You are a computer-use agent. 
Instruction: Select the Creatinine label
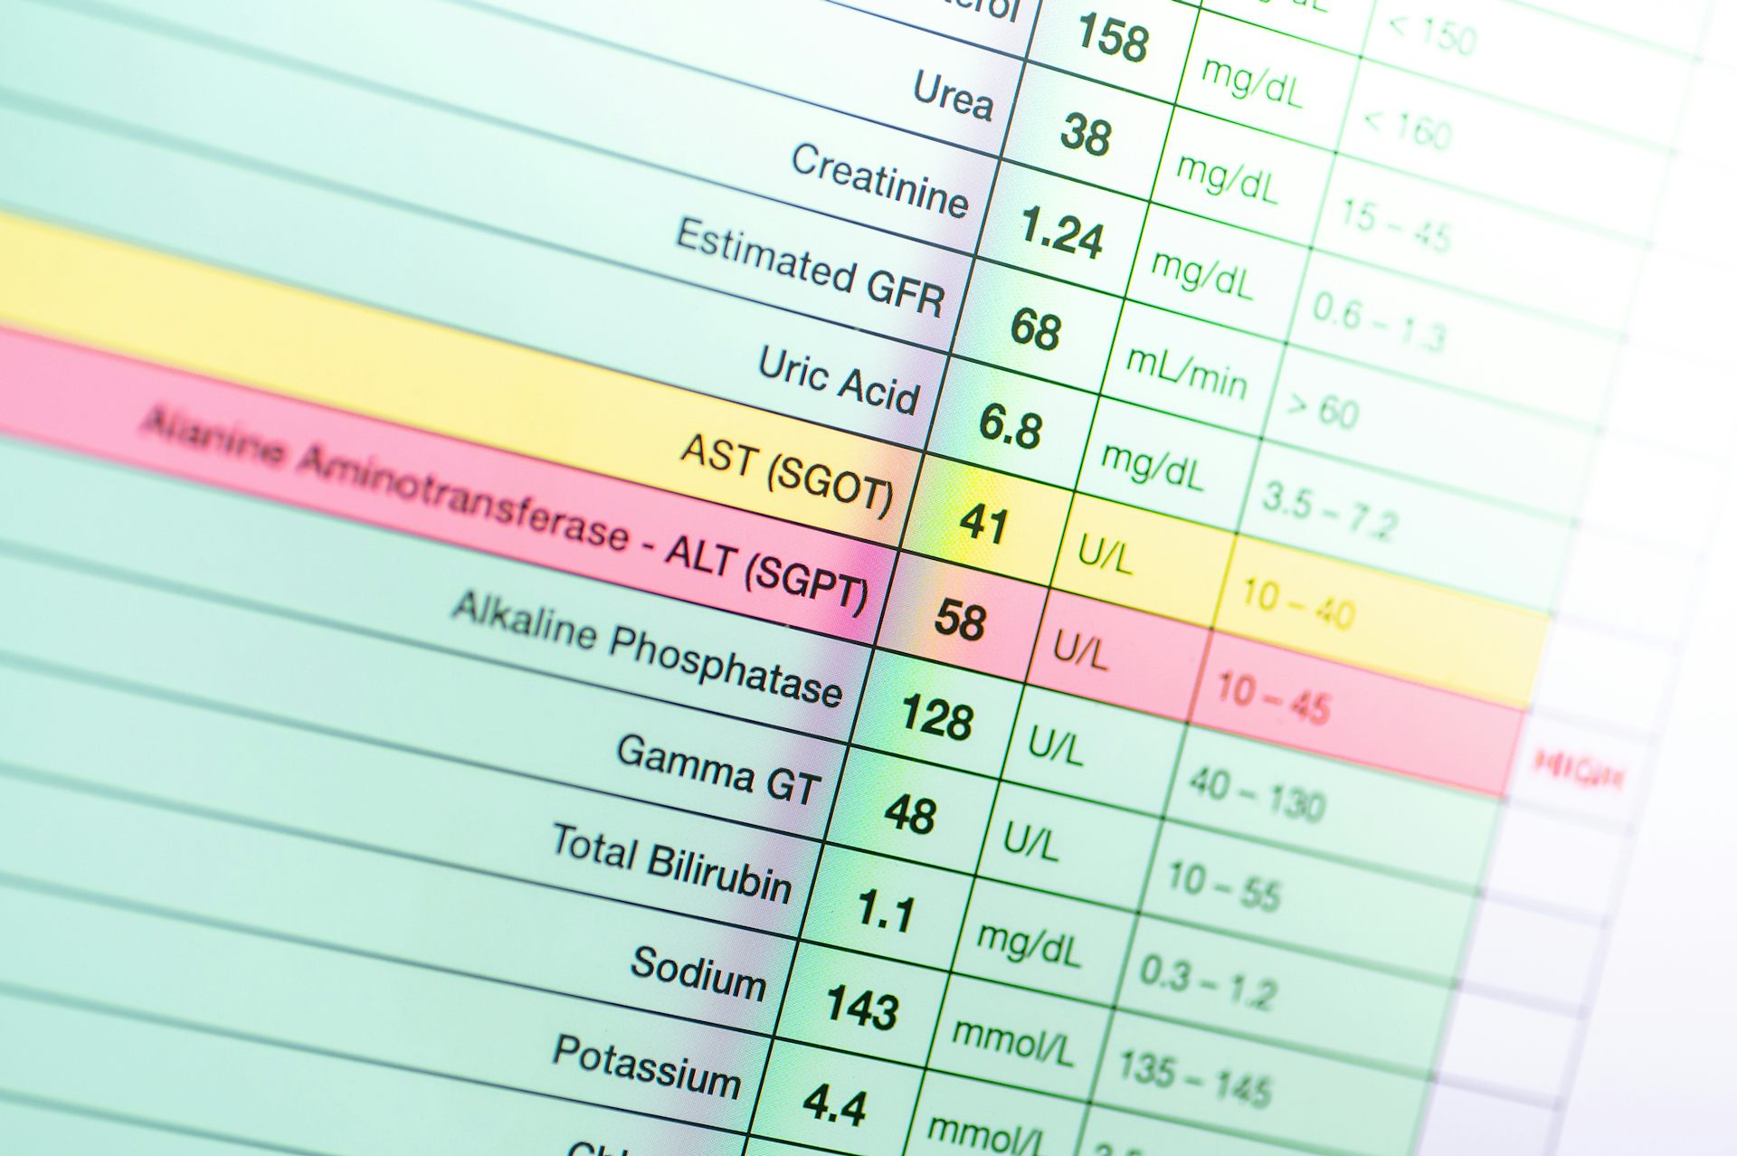pyautogui.click(x=880, y=183)
